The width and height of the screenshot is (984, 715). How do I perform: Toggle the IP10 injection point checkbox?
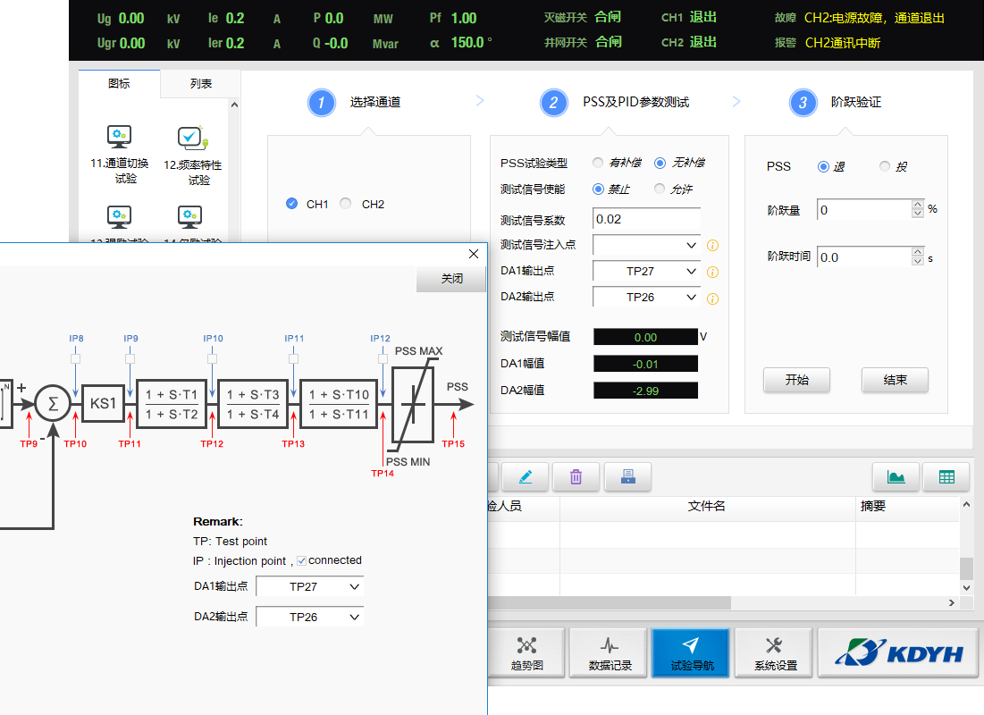pyautogui.click(x=212, y=357)
